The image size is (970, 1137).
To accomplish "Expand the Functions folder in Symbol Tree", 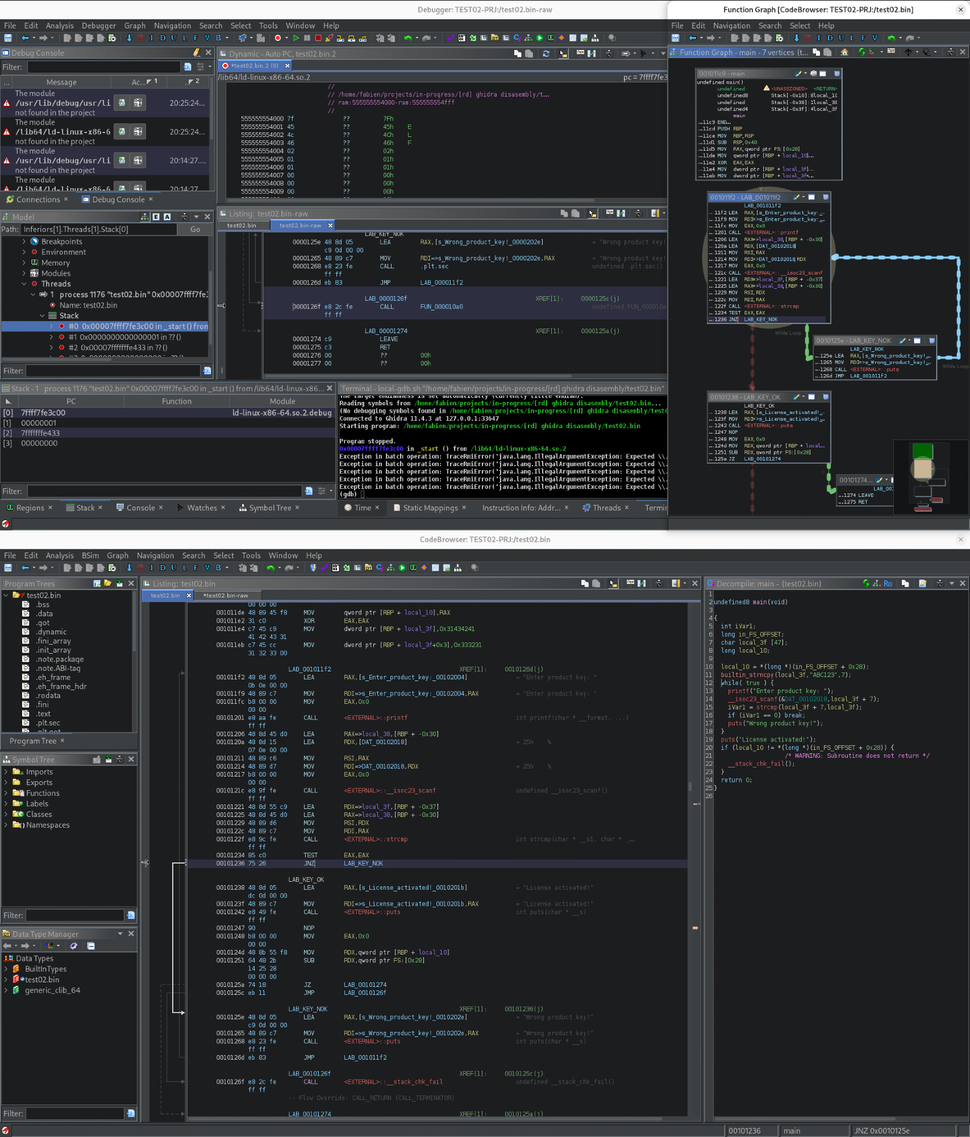I will [x=6, y=793].
